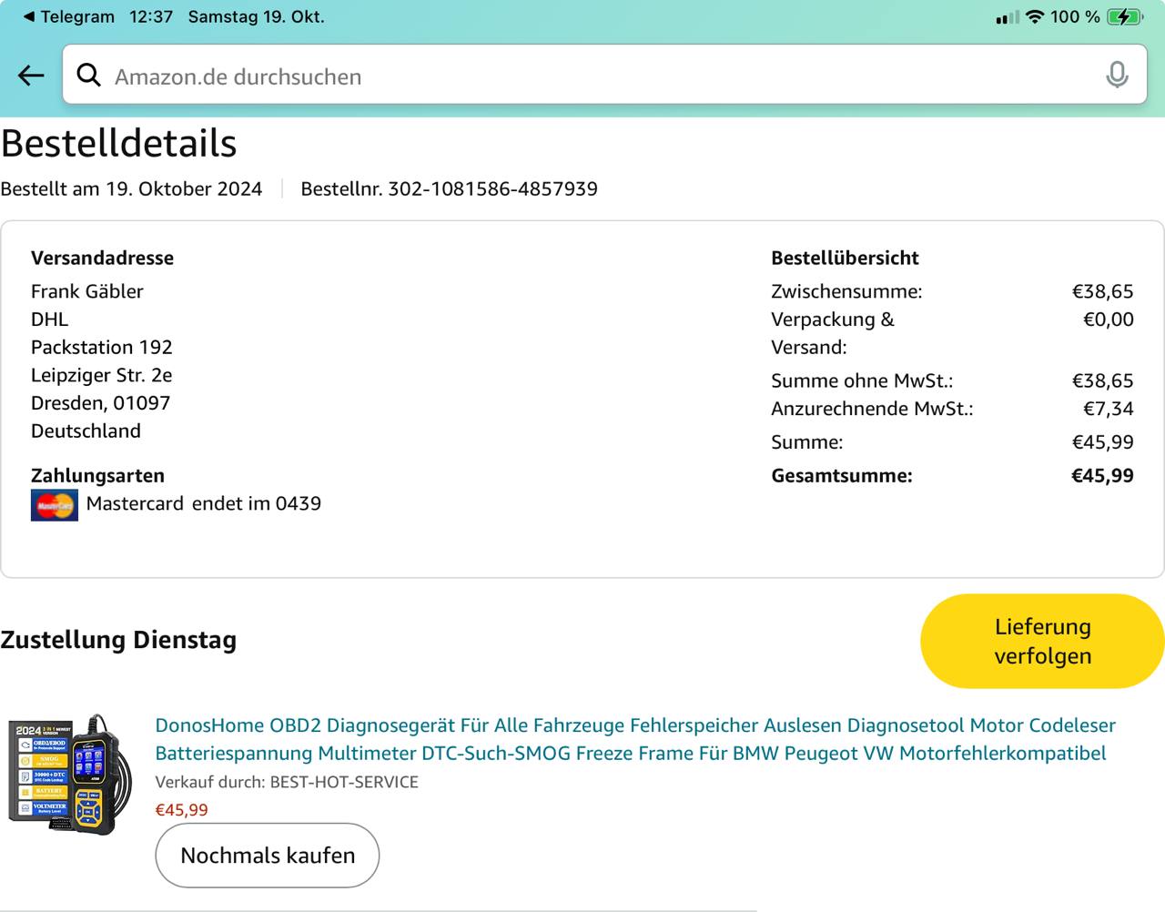Screen dimensions: 1165x912
Task: Click the Wi-Fi signal icon
Action: [1034, 17]
